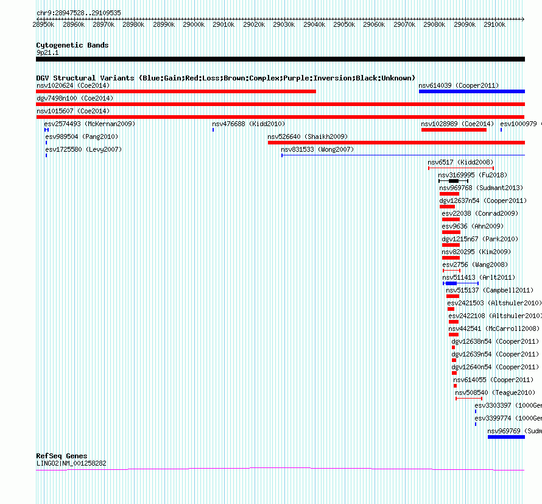The image size is (542, 504).
Task: Open variant esv9636 (Ahn2009)
Action: tap(473, 226)
